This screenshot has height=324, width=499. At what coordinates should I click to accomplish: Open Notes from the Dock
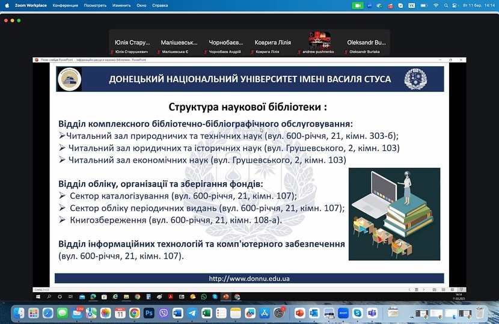tap(236, 314)
